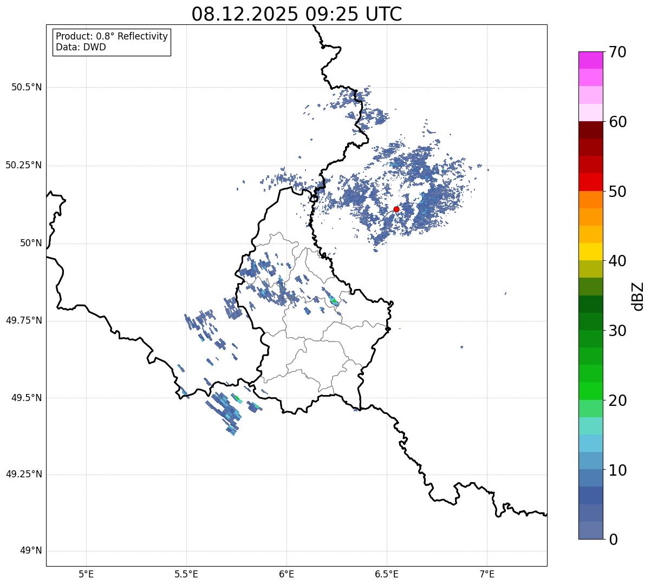Click the colorbar tick label 0
651x585 pixels.
[x=613, y=540]
